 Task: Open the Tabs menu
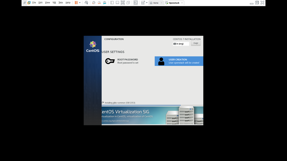(x=61, y=3)
